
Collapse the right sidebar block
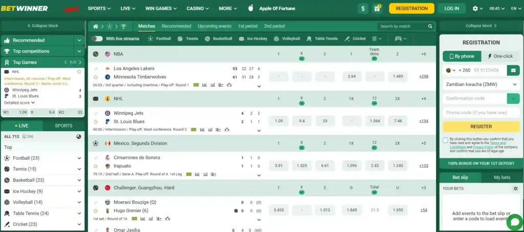pyautogui.click(x=481, y=26)
